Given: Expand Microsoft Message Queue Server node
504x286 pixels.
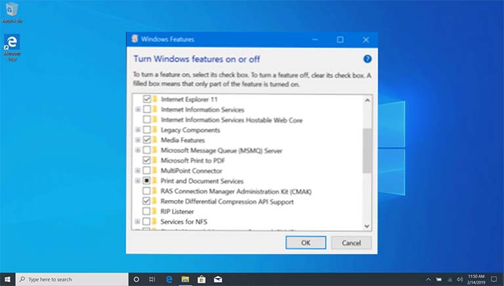Looking at the screenshot, I should click(138, 150).
